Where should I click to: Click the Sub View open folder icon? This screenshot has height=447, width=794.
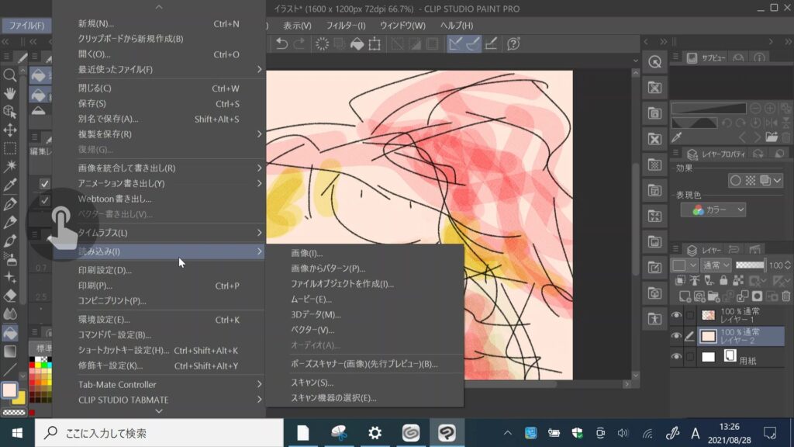point(772,137)
